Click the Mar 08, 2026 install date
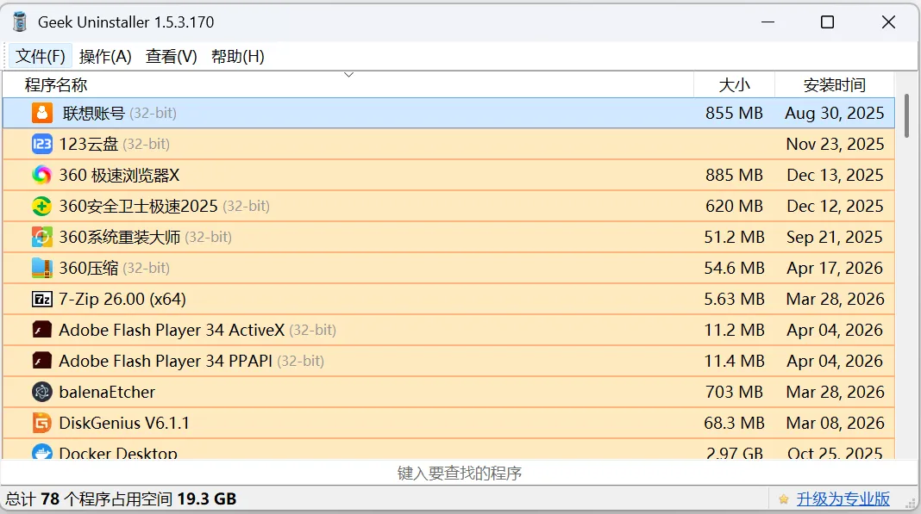Image resolution: width=921 pixels, height=514 pixels. [835, 423]
